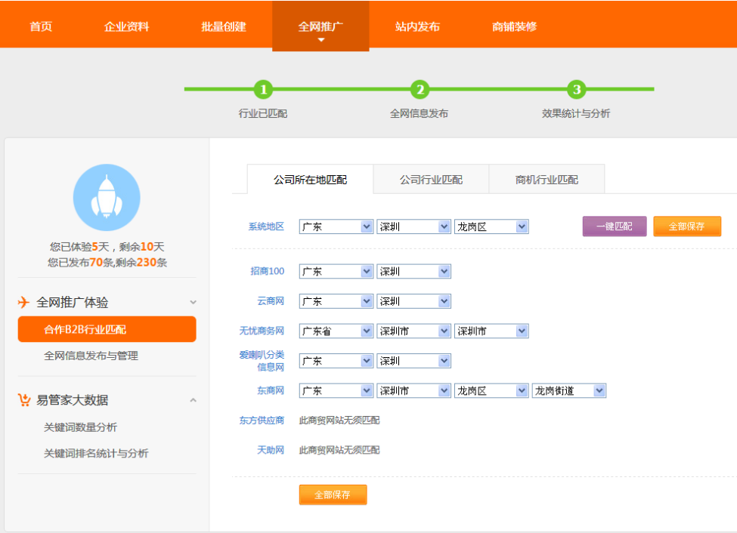Click the rocket avatar icon

click(x=107, y=198)
